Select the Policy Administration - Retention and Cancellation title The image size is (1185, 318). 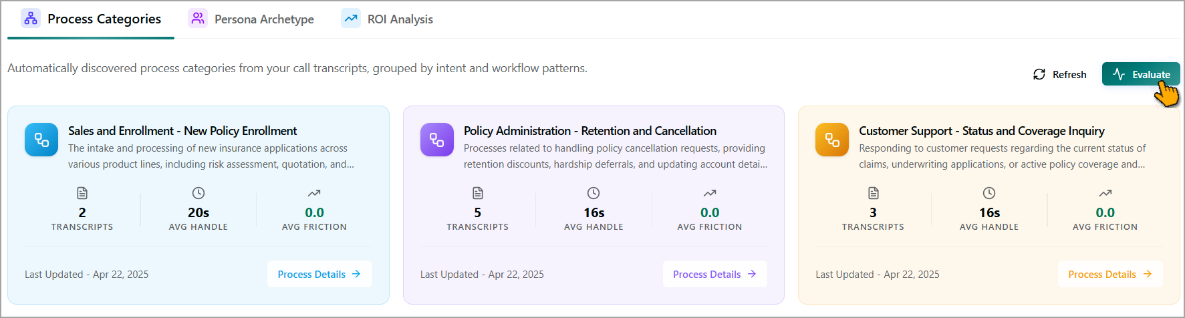pos(590,131)
